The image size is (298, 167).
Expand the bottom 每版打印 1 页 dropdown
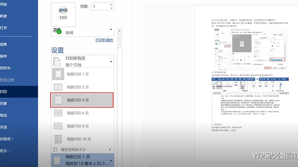pos(83,160)
